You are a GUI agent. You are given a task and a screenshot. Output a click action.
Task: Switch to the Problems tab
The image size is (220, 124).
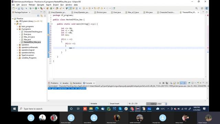(53, 83)
